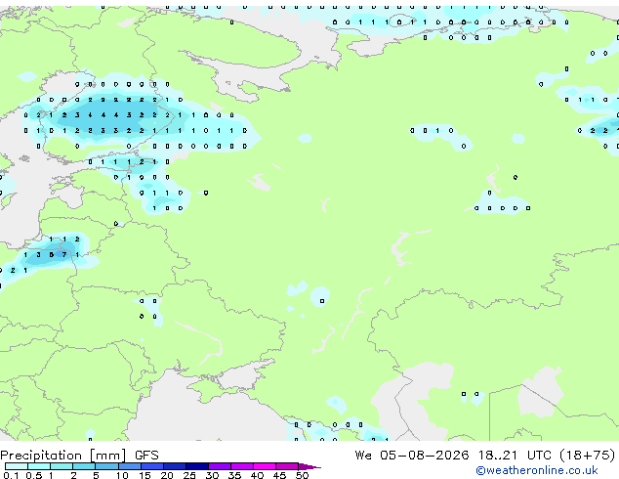The image size is (619, 479).
Task: Click the '35' legend label
Action: pyautogui.click(x=234, y=475)
